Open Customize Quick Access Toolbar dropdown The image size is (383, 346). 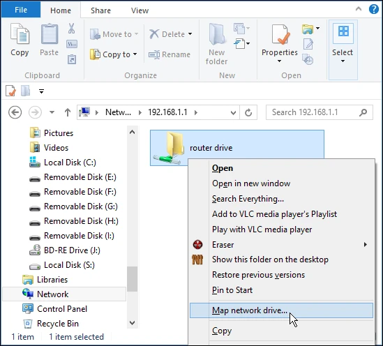[41, 91]
